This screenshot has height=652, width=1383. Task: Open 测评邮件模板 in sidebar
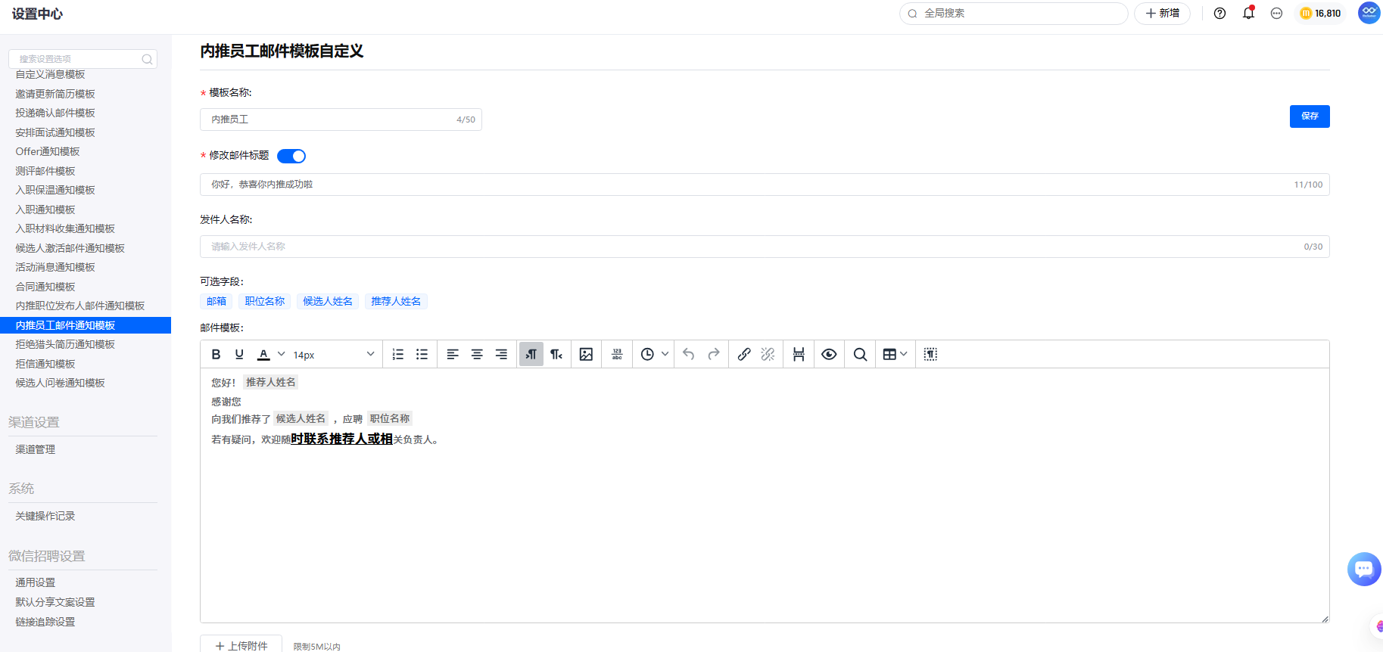coord(45,171)
